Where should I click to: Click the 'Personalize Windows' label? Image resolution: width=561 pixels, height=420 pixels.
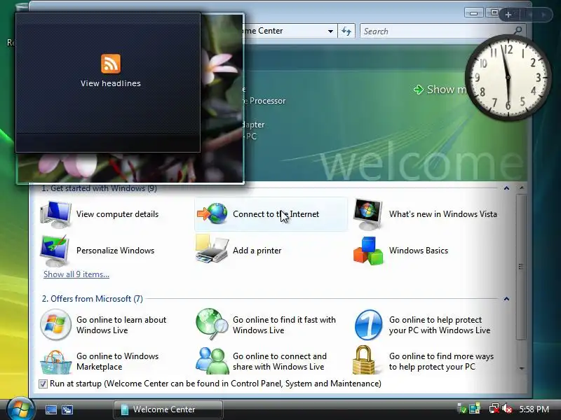(115, 251)
